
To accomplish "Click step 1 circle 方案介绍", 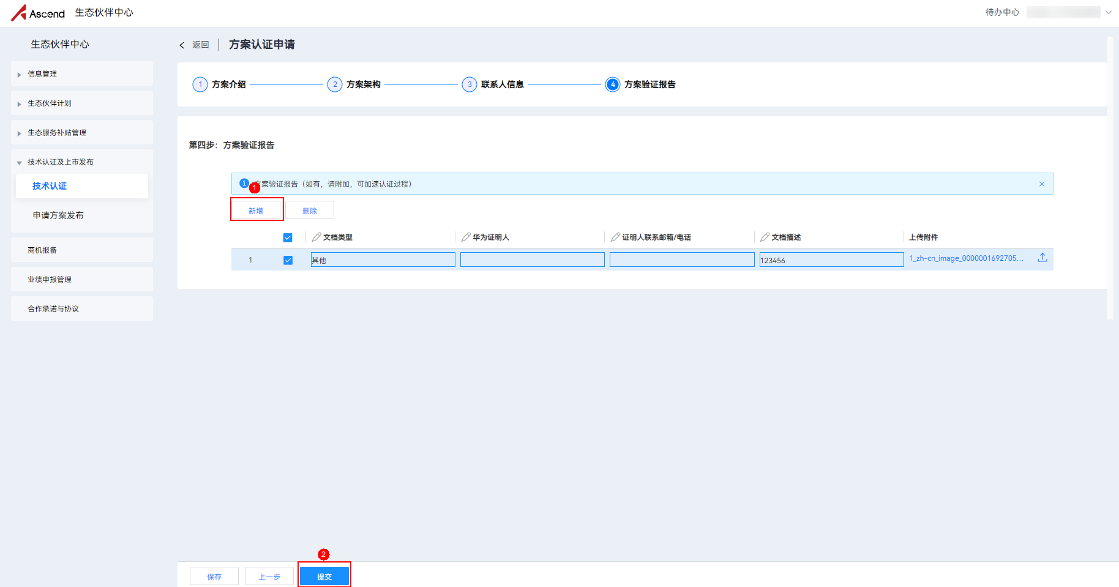I will [x=200, y=84].
